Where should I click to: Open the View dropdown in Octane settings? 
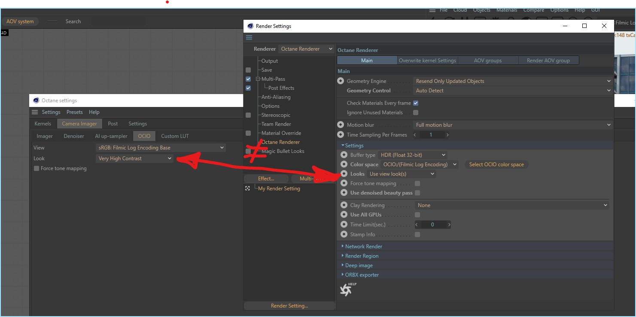tap(161, 148)
